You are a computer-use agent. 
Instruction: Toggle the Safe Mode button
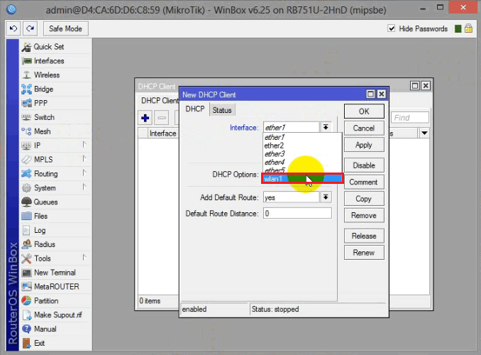click(66, 28)
